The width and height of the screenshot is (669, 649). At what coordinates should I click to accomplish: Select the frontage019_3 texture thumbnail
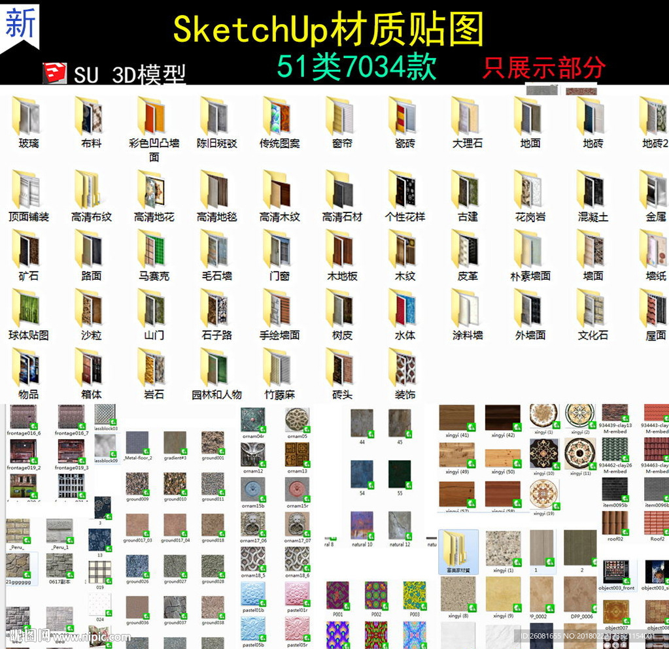[71, 451]
